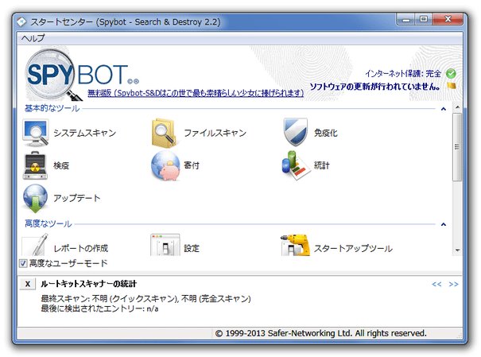Click the tools list scrollbar up arrow
The image size is (481, 357).
457,107
